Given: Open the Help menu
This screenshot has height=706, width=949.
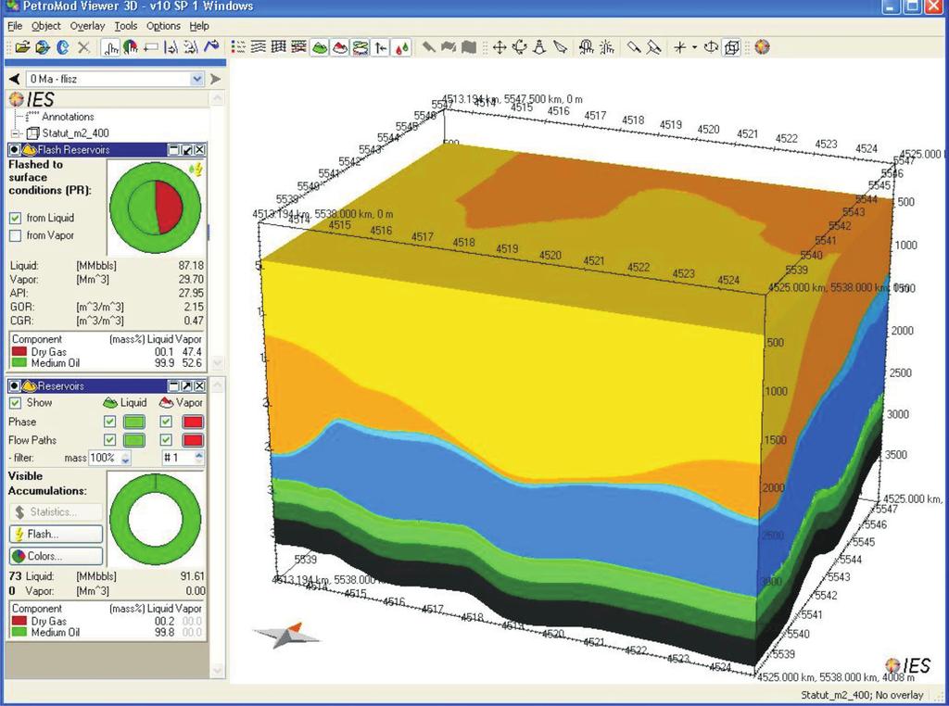Looking at the screenshot, I should click(x=199, y=26).
